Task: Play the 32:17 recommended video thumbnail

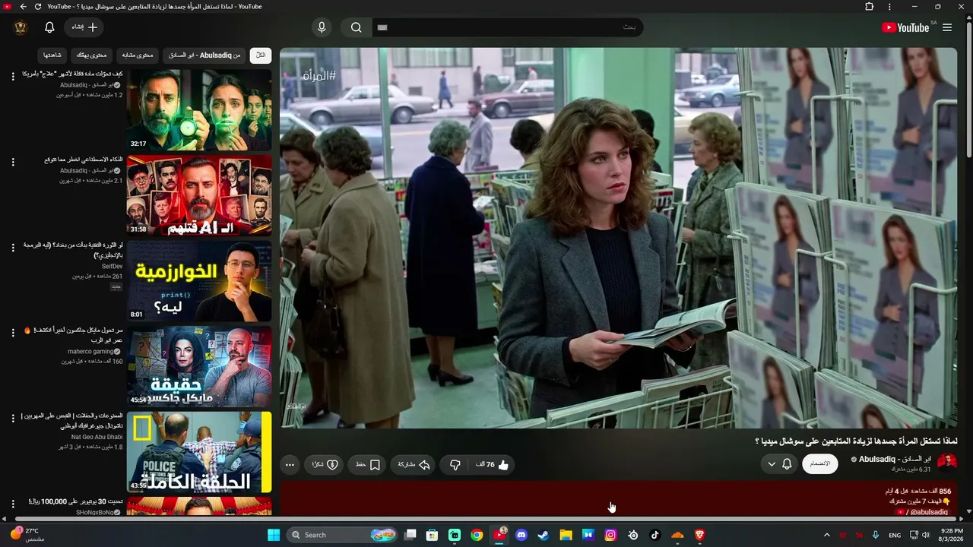Action: click(x=199, y=110)
